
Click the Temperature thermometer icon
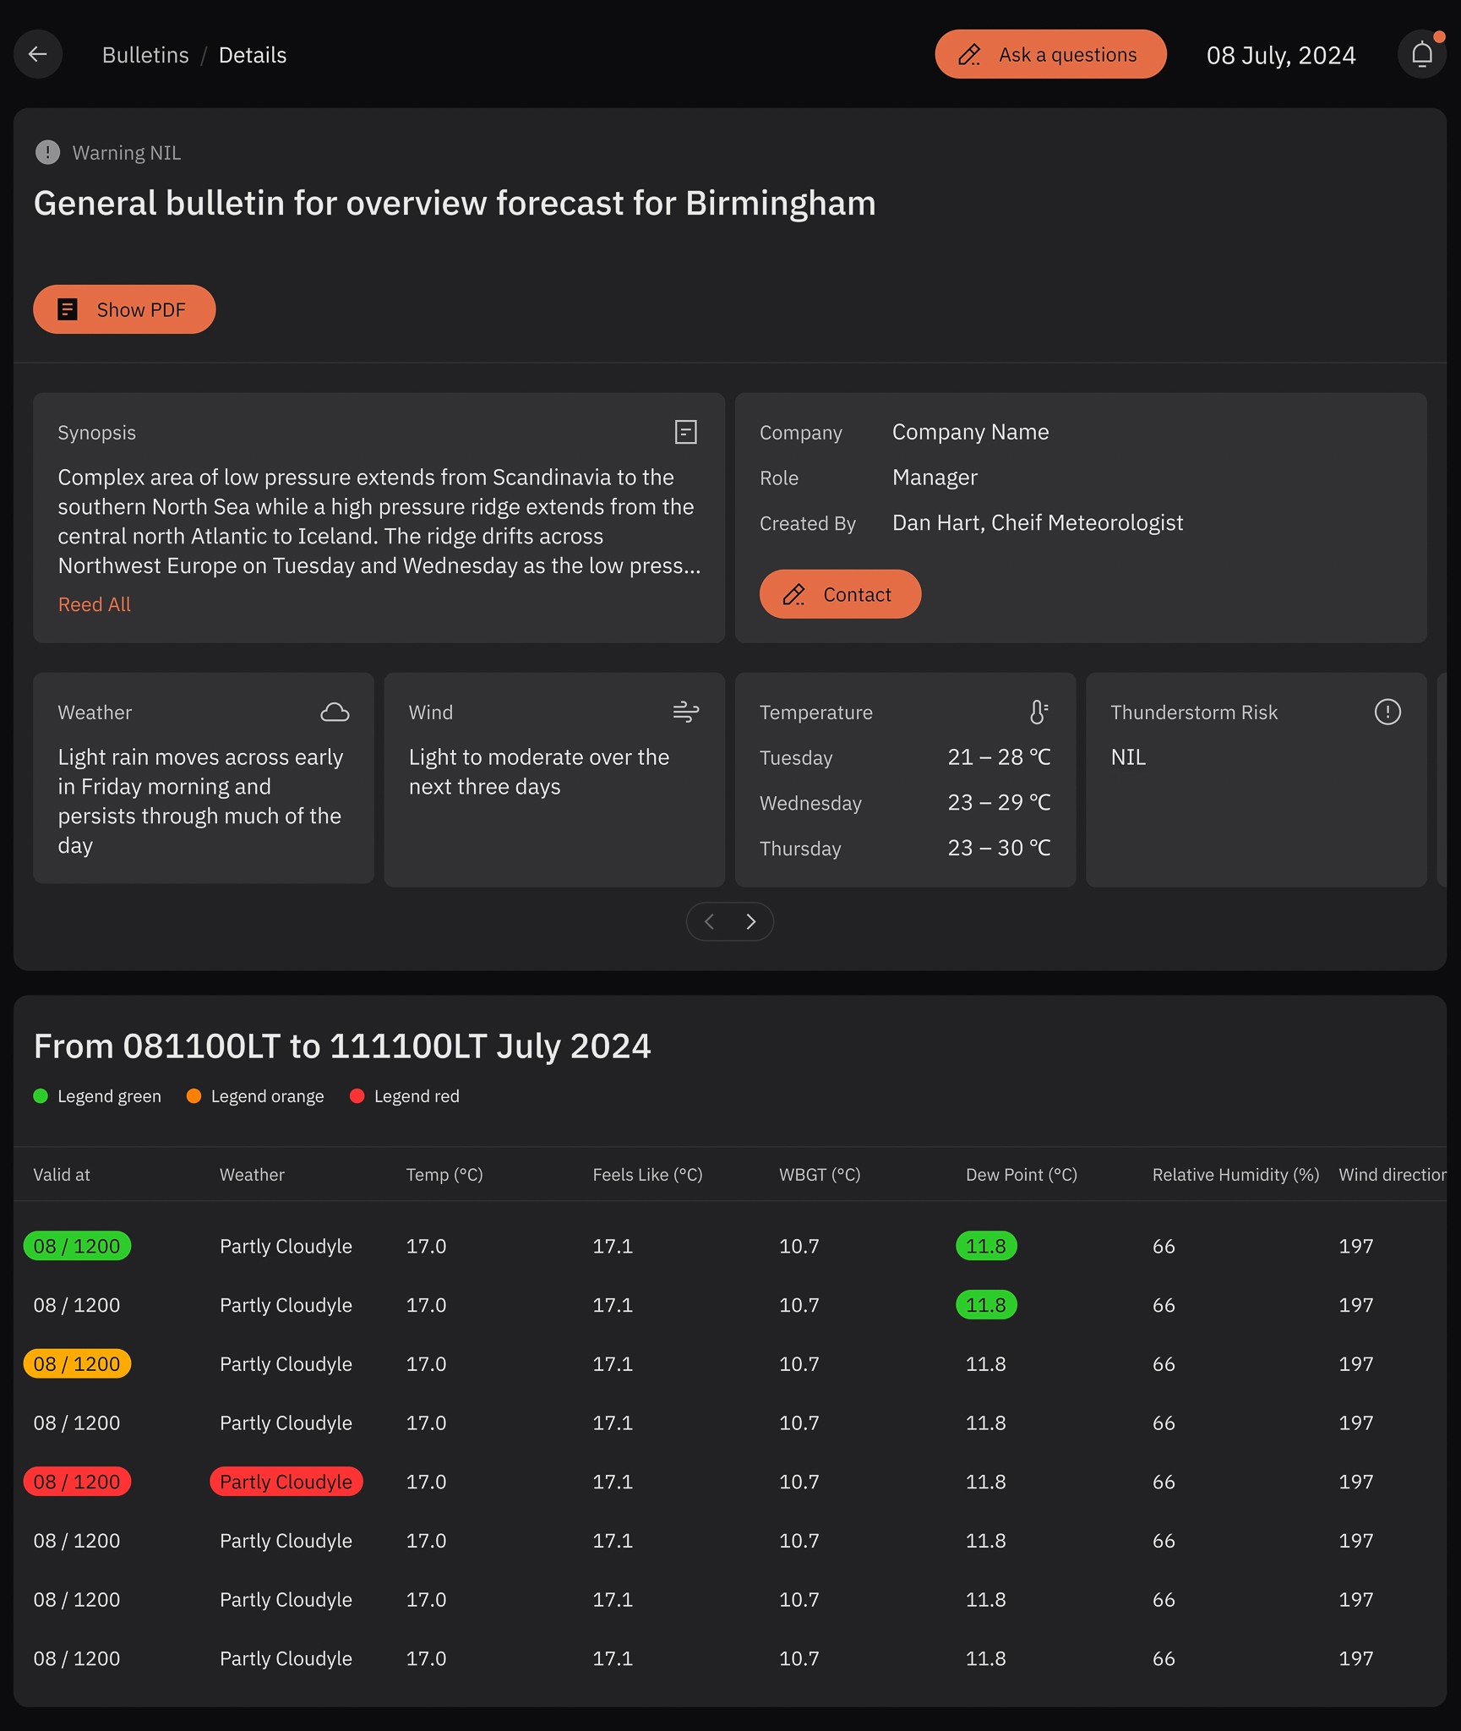pyautogui.click(x=1039, y=713)
